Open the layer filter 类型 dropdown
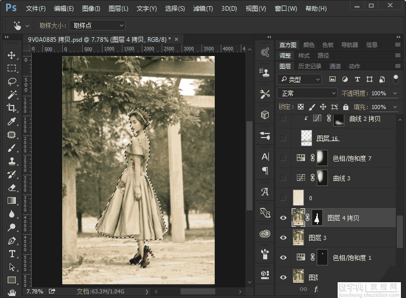This screenshot has width=406, height=298. pyautogui.click(x=299, y=79)
